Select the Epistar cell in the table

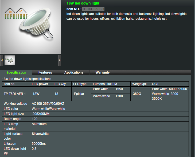80,94
